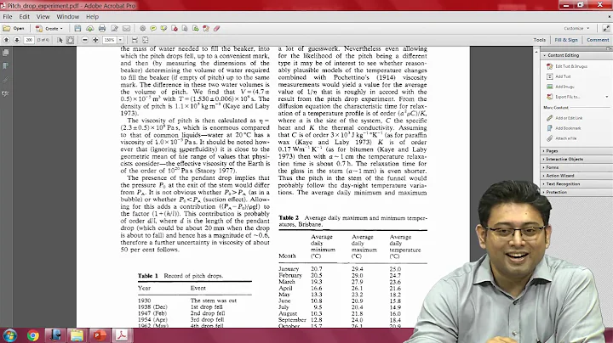
Task: Click the expand read mode icon
Action: click(x=606, y=29)
